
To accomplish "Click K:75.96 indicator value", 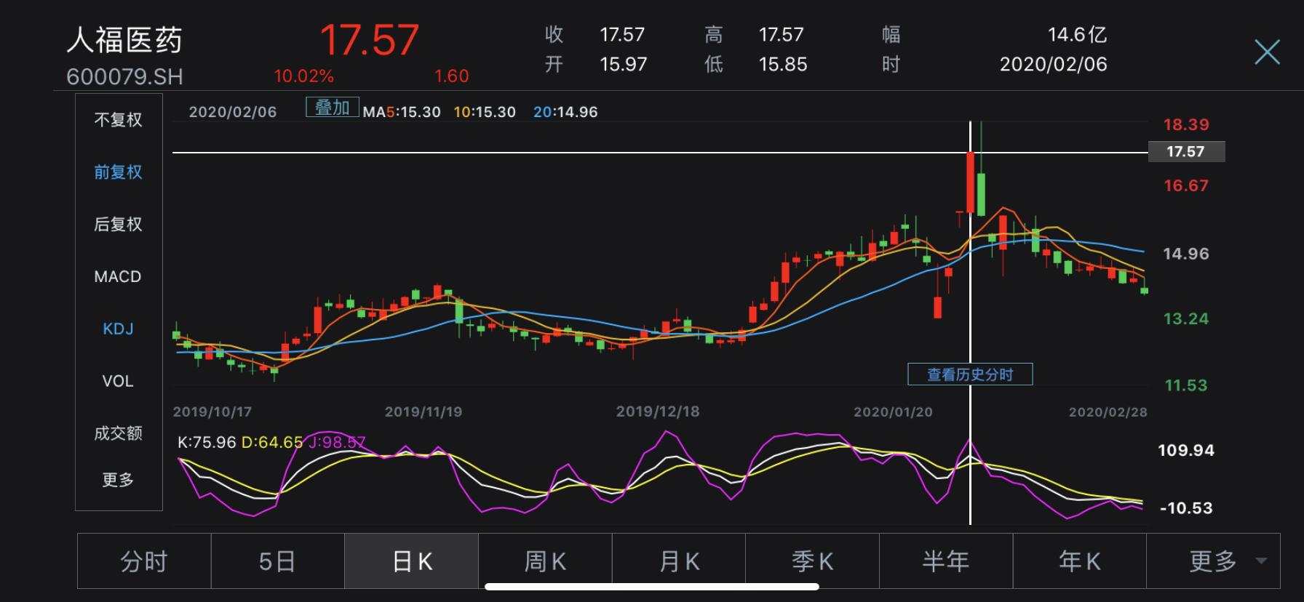I will click(x=207, y=442).
